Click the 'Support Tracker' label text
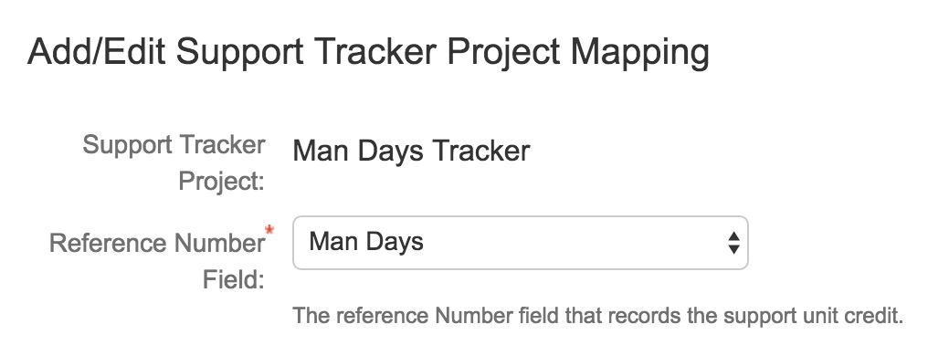The height and width of the screenshot is (345, 928). 174,145
